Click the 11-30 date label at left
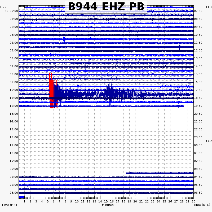This screenshot has height=212, width=212. (4, 11)
